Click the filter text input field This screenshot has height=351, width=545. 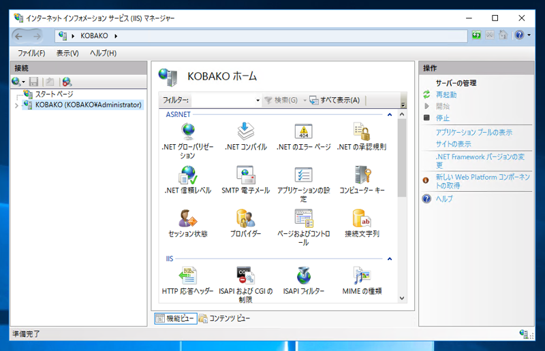pyautogui.click(x=223, y=101)
